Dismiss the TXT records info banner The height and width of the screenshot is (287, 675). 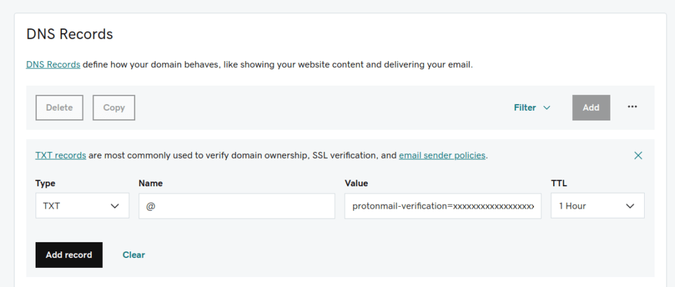[x=637, y=155]
